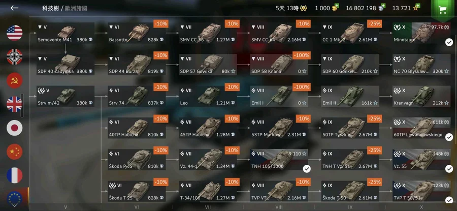Select the German flag nation icon
Viewport: 457px width, 211px height.
pos(15,56)
